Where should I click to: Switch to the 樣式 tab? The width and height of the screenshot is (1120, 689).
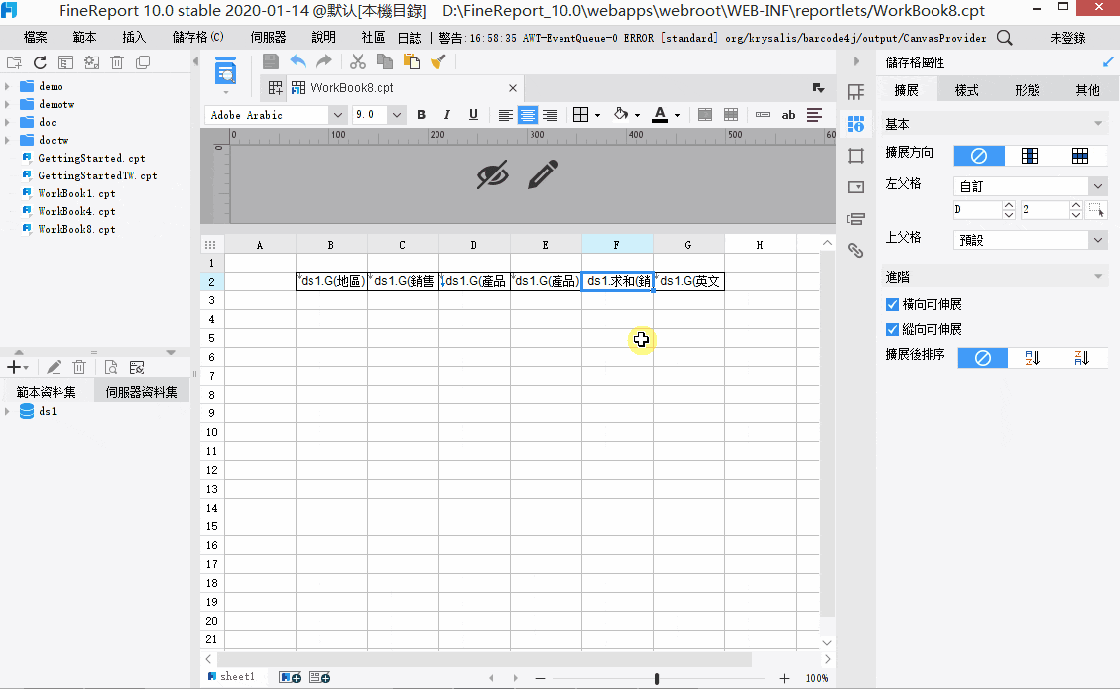(966, 90)
